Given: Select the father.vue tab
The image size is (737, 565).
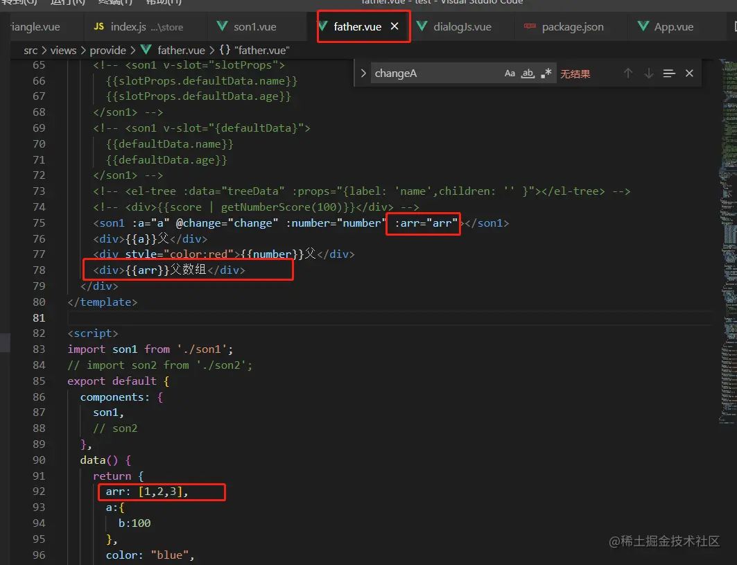Looking at the screenshot, I should click(x=357, y=27).
